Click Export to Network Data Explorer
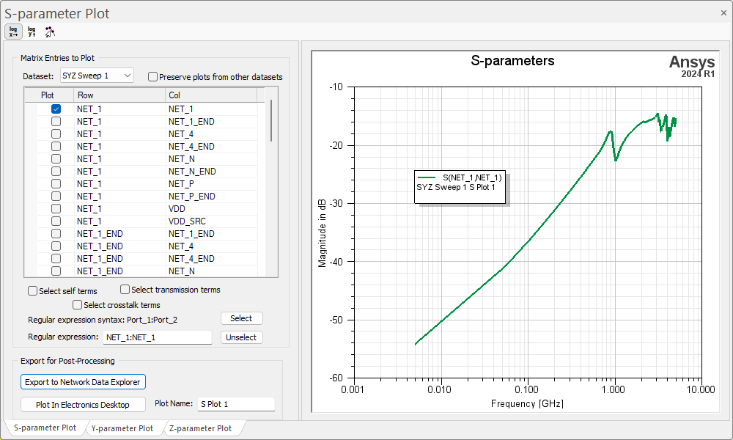 point(83,381)
